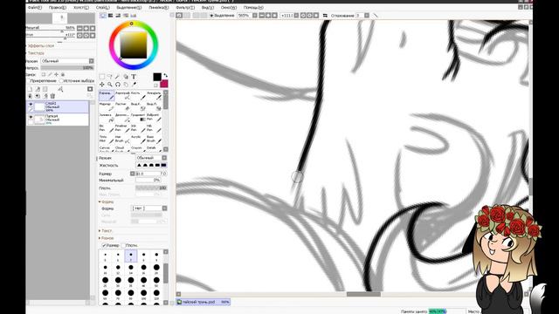The image size is (559, 314).
Task: Toggle horizontal flip view icon in toolbar
Action: click(325, 16)
